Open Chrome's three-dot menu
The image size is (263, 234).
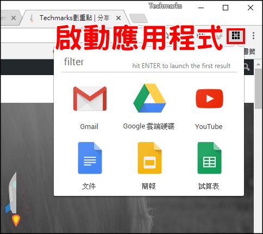click(253, 35)
